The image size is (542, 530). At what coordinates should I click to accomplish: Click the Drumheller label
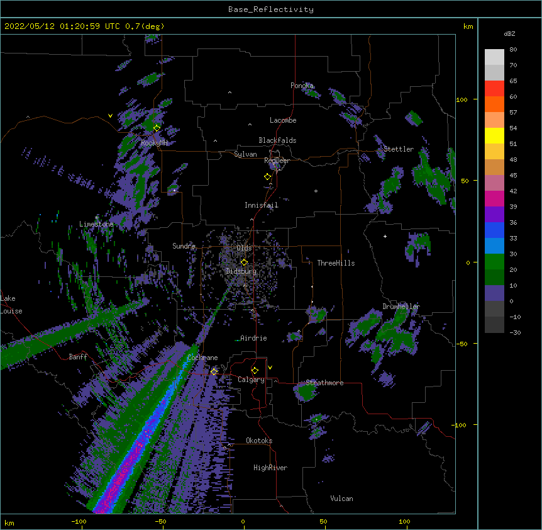[x=401, y=307]
